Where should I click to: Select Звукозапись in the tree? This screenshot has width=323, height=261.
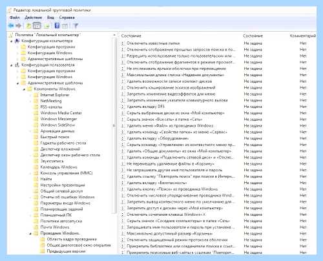(52, 161)
